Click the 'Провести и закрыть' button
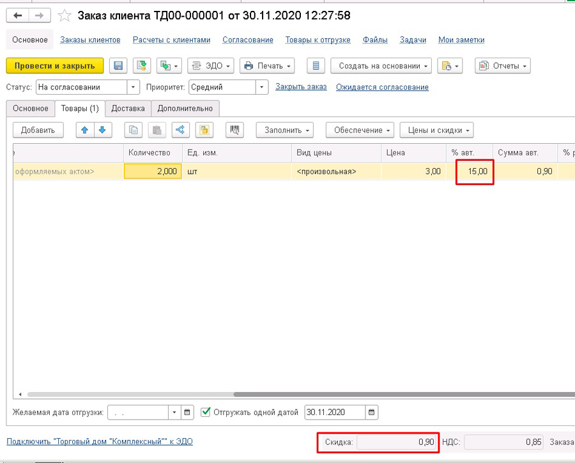Viewport: 575px width, 463px height. point(54,66)
